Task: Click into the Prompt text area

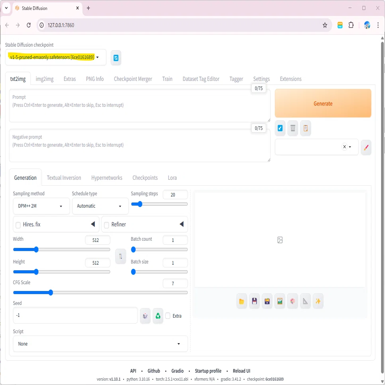Action: point(140,106)
